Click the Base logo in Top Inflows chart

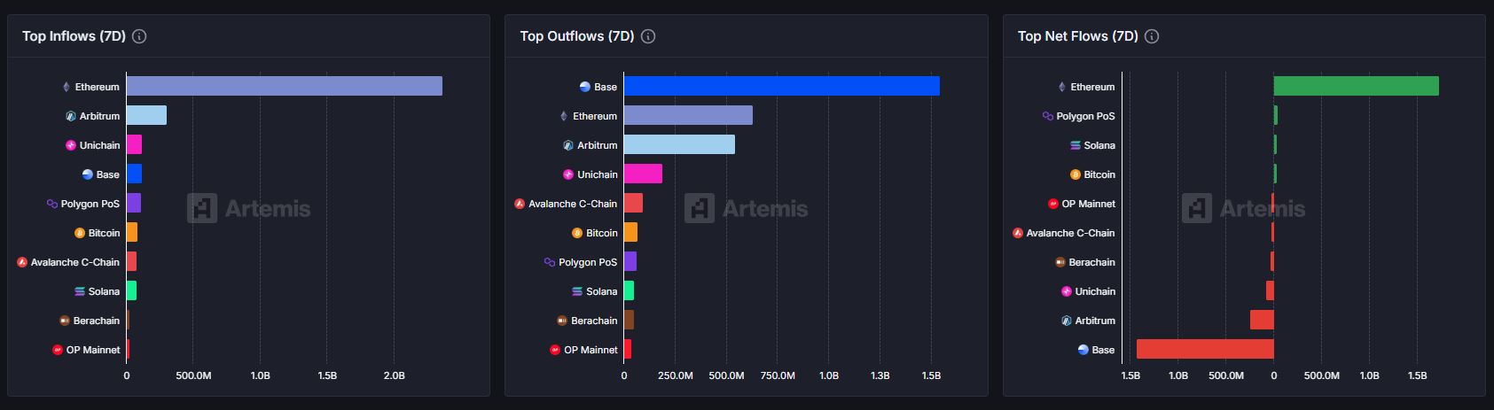(x=88, y=174)
